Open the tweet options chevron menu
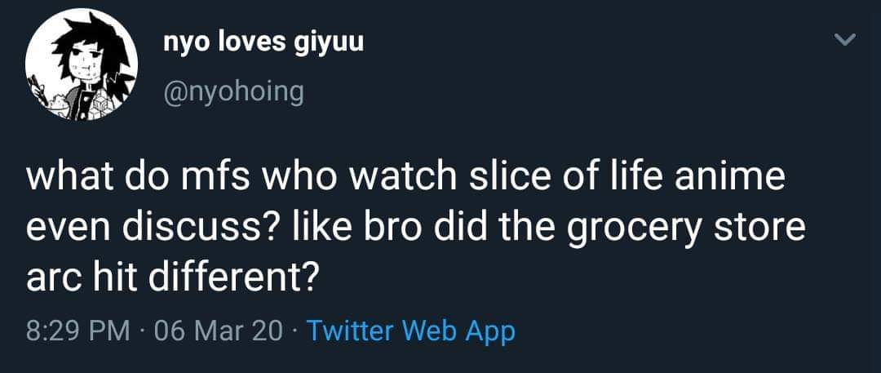 tap(848, 40)
